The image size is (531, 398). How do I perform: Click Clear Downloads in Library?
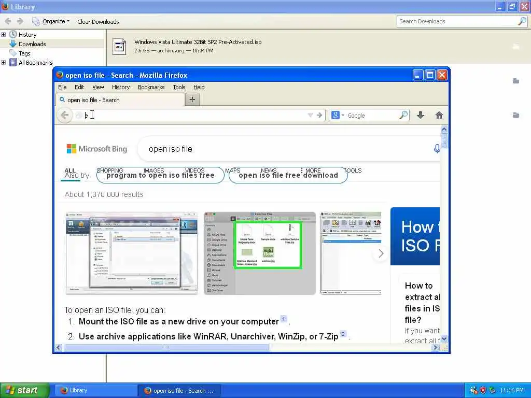pos(98,22)
